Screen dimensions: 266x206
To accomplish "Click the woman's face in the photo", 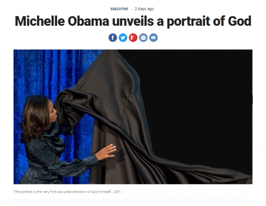I will (52, 111).
